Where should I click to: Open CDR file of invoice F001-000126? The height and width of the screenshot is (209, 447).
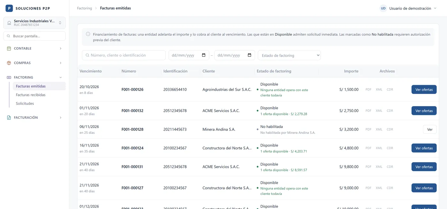pos(390,90)
